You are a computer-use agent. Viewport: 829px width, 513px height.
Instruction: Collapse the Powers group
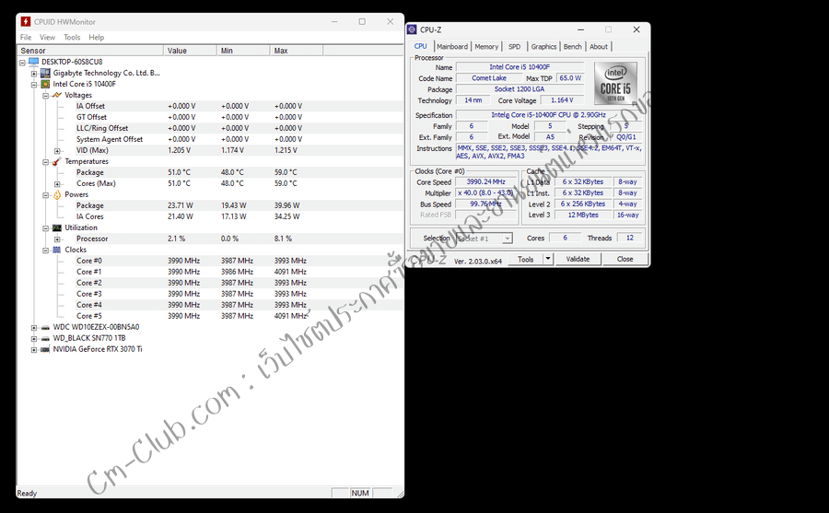45,195
